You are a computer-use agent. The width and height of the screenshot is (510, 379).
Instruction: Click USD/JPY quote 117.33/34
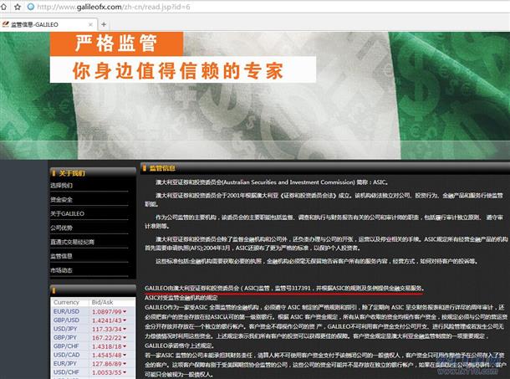click(107, 329)
